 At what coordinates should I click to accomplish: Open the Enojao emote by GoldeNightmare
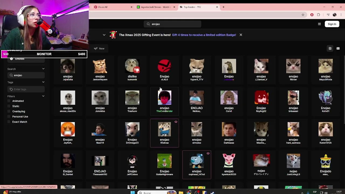click(x=164, y=165)
